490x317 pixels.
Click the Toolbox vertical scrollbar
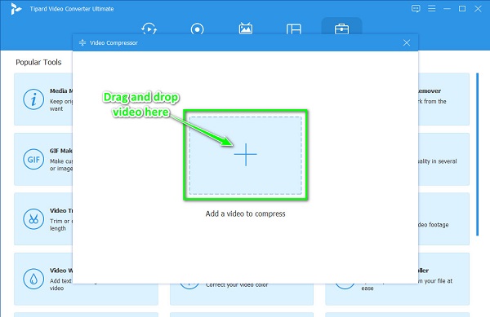coord(477,154)
